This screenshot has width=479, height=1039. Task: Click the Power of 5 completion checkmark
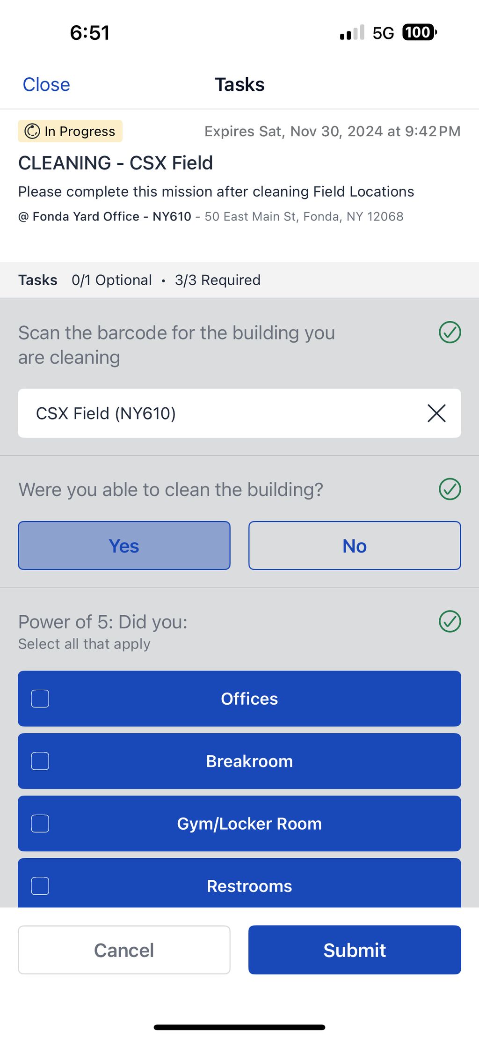pos(450,621)
